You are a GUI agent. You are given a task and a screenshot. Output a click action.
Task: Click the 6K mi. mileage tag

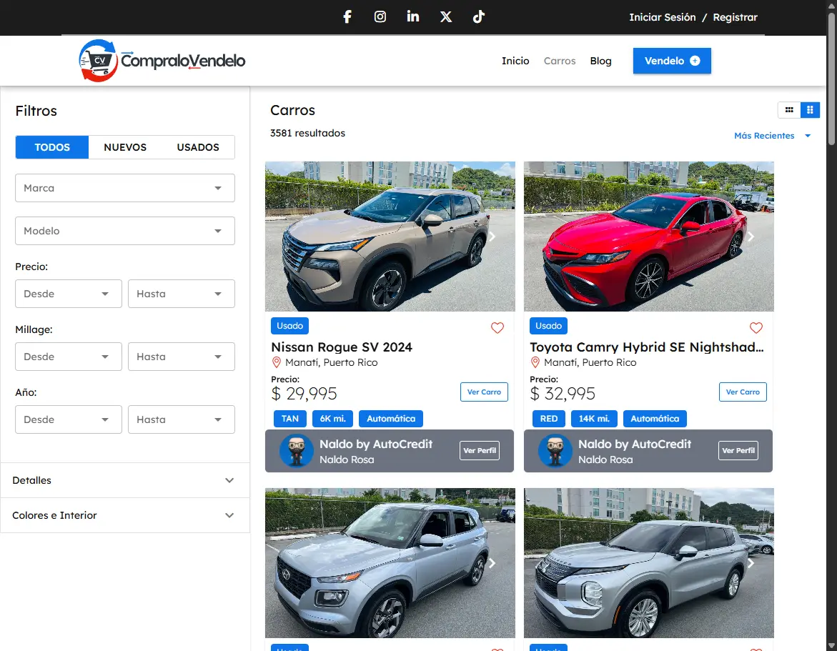coord(333,419)
